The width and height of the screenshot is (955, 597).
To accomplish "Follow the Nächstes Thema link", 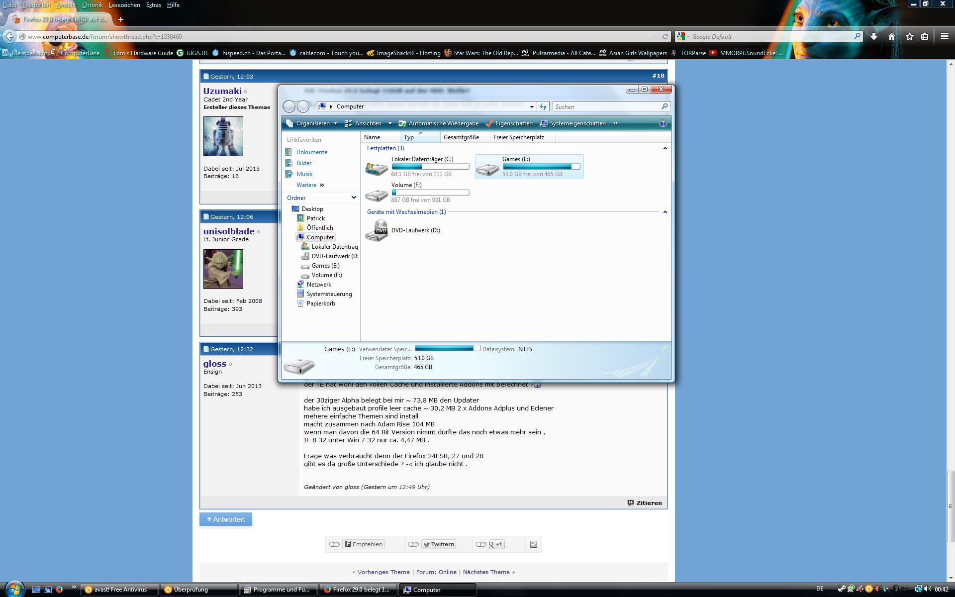I will pyautogui.click(x=486, y=572).
